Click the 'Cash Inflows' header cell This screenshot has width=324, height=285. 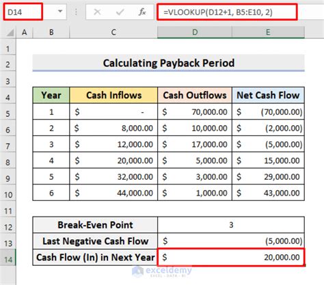(x=113, y=95)
